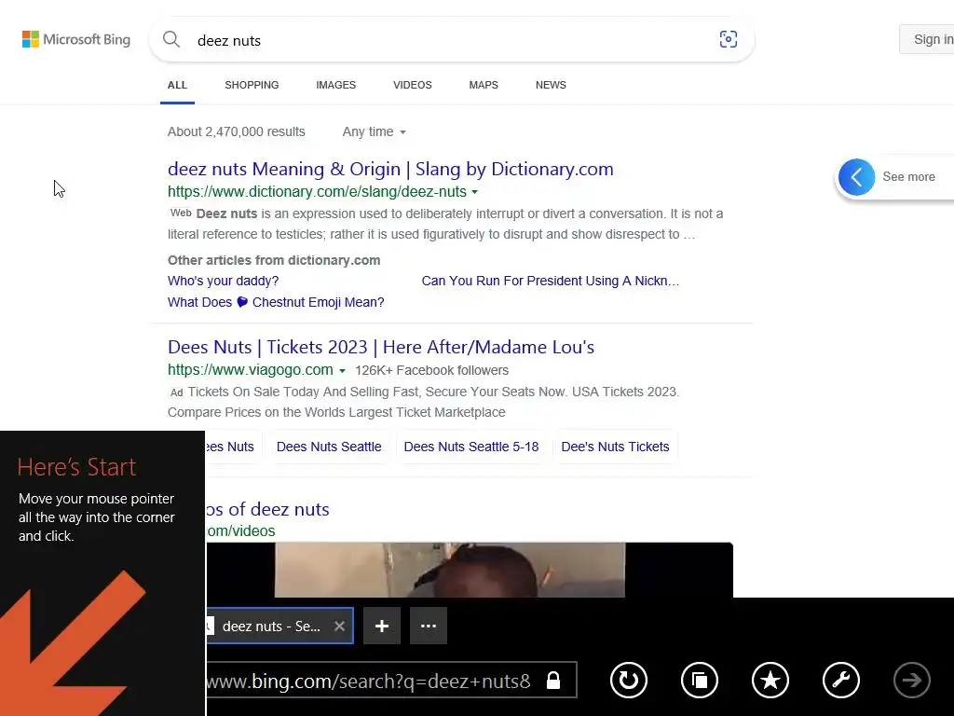The image size is (954, 716).
Task: Click the search magnifier icon
Action: pyautogui.click(x=171, y=39)
